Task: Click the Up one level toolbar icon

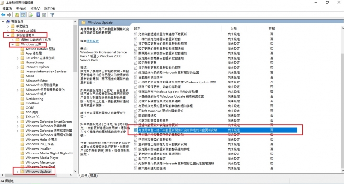Action: [17, 15]
